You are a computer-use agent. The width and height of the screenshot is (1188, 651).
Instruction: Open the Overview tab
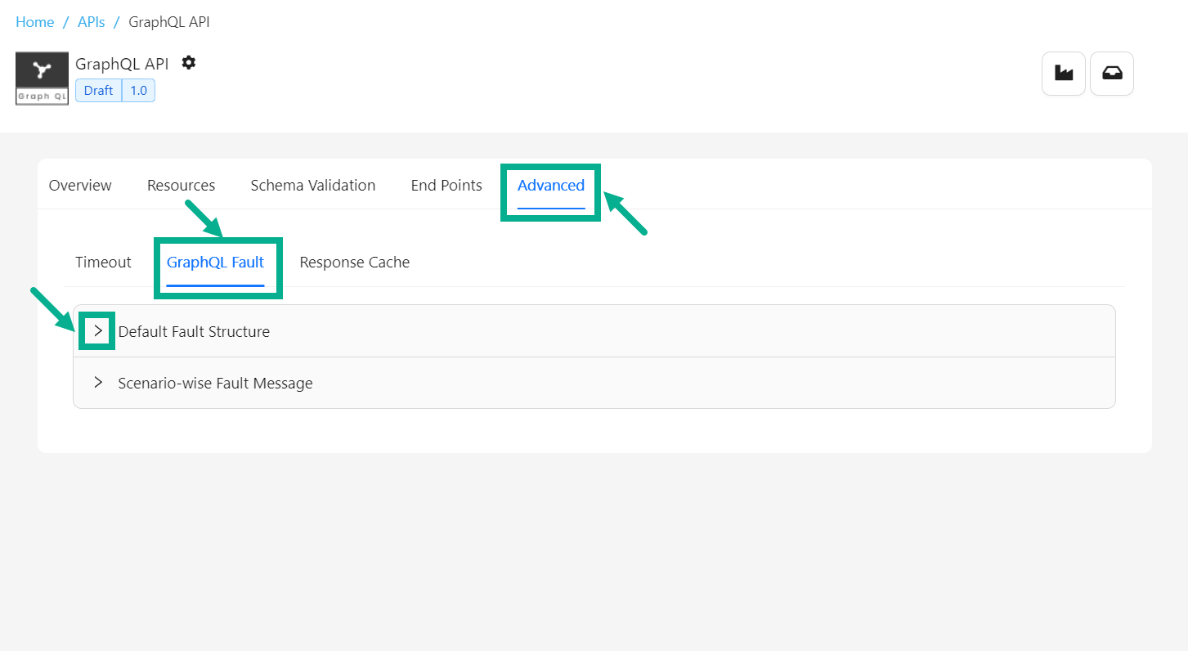(x=80, y=186)
